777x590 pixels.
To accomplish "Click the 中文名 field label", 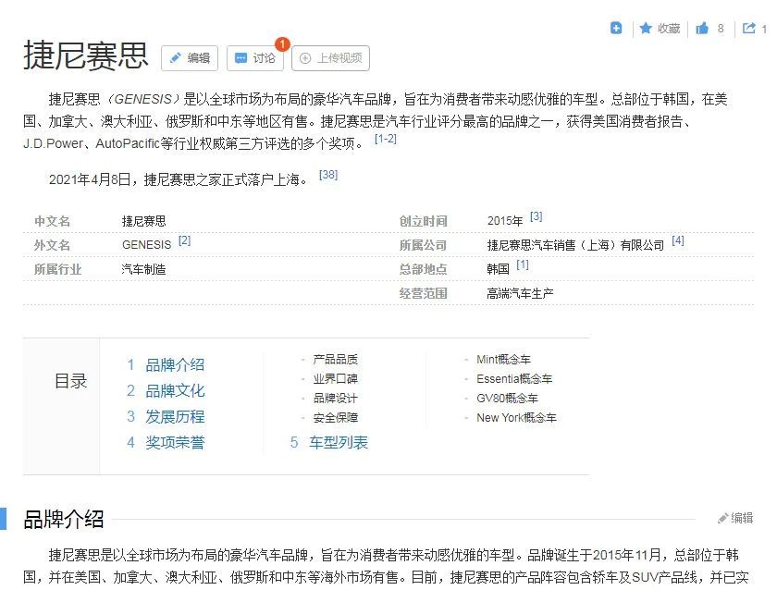I will 52,221.
